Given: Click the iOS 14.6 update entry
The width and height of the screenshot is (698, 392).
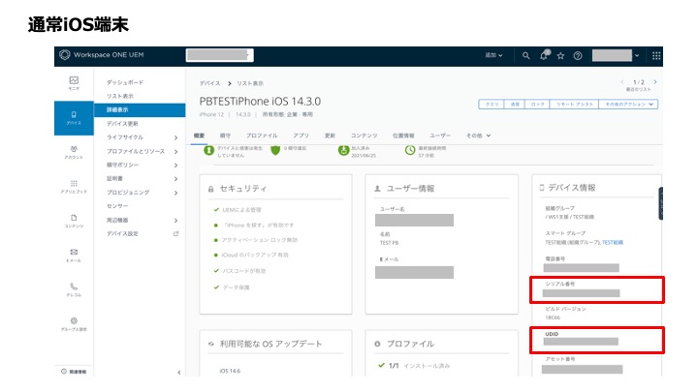Looking at the screenshot, I should coord(230,371).
